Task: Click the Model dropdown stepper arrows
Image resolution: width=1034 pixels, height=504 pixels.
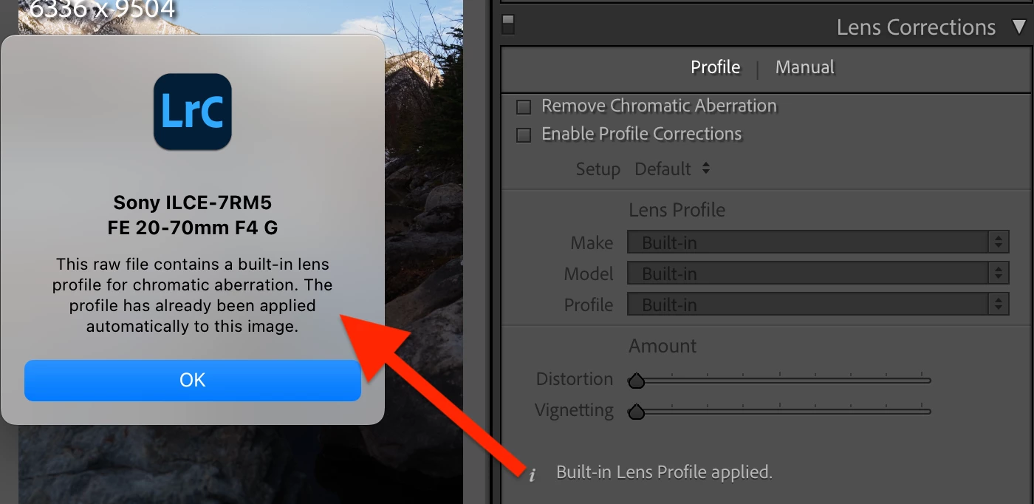Action: [999, 273]
